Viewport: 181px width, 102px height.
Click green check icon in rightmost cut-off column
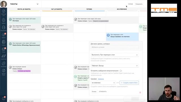pos(141,27)
